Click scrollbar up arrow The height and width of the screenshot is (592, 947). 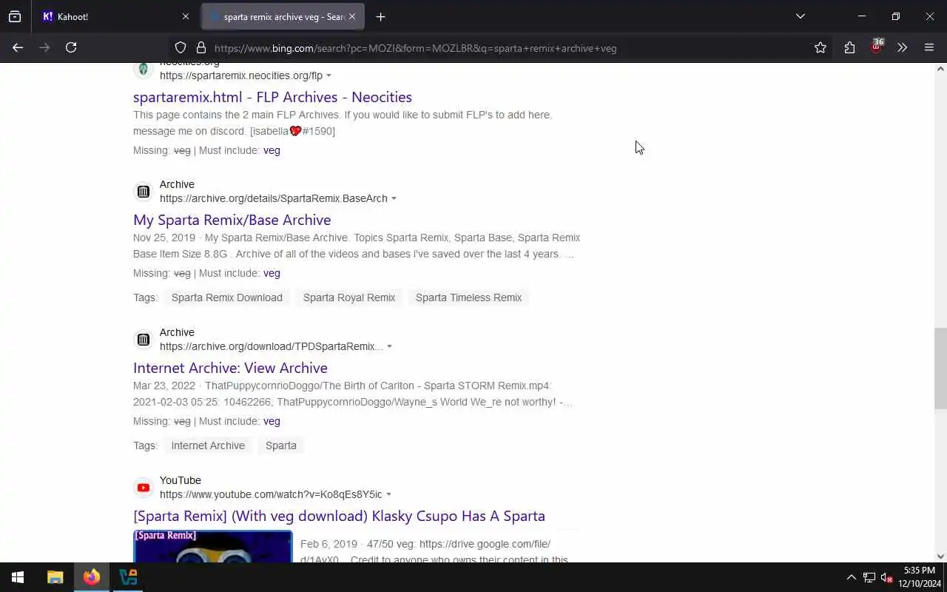940,69
